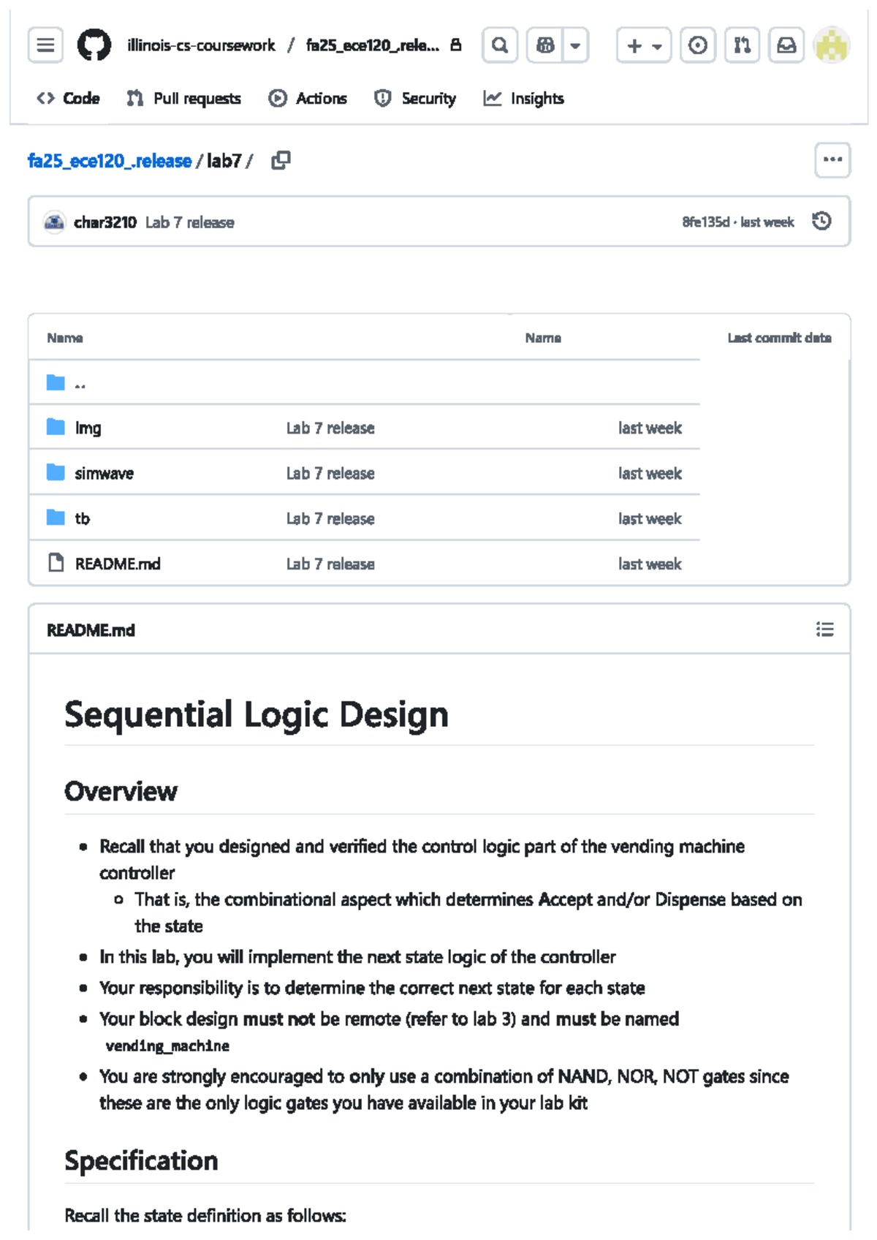Viewport: 877px width, 1240px height.
Task: Open the search icon button
Action: 500,45
